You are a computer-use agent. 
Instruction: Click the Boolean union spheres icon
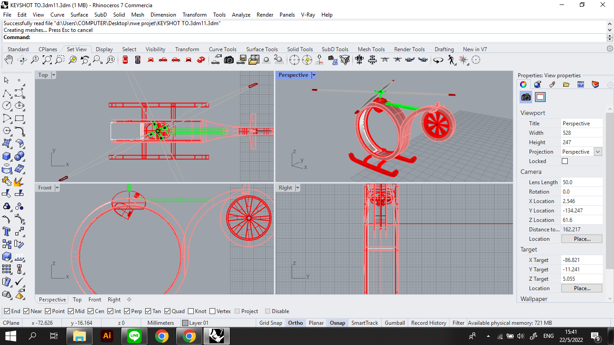[x=19, y=156]
